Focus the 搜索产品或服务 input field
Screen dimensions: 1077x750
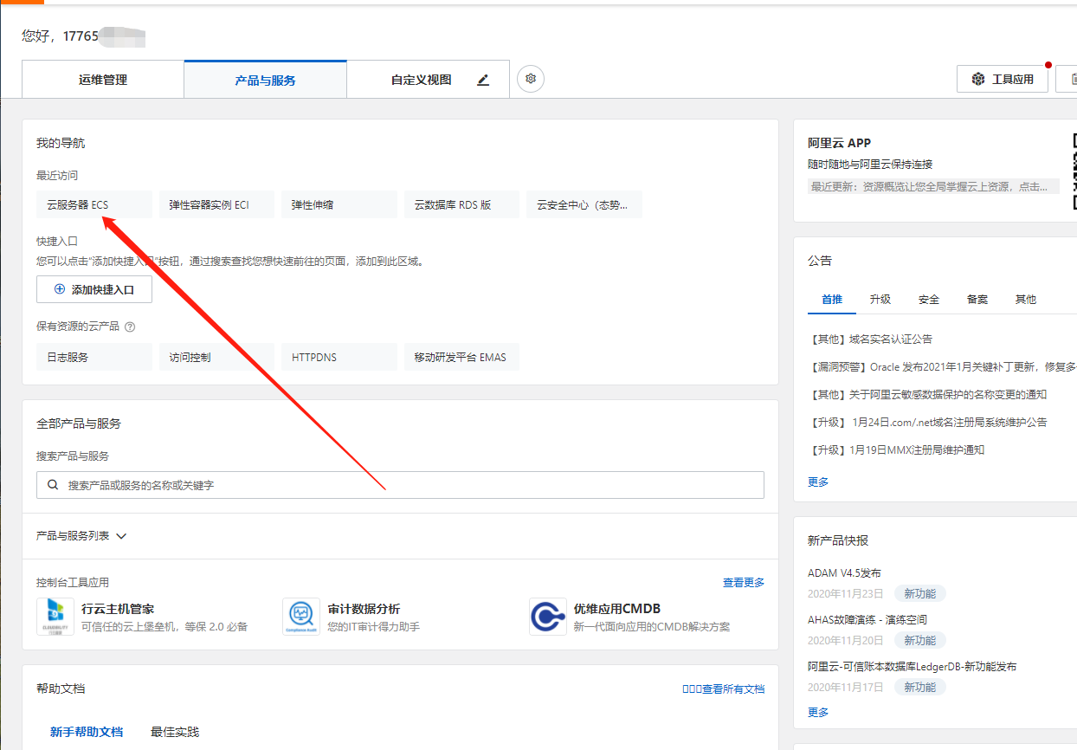coord(400,485)
